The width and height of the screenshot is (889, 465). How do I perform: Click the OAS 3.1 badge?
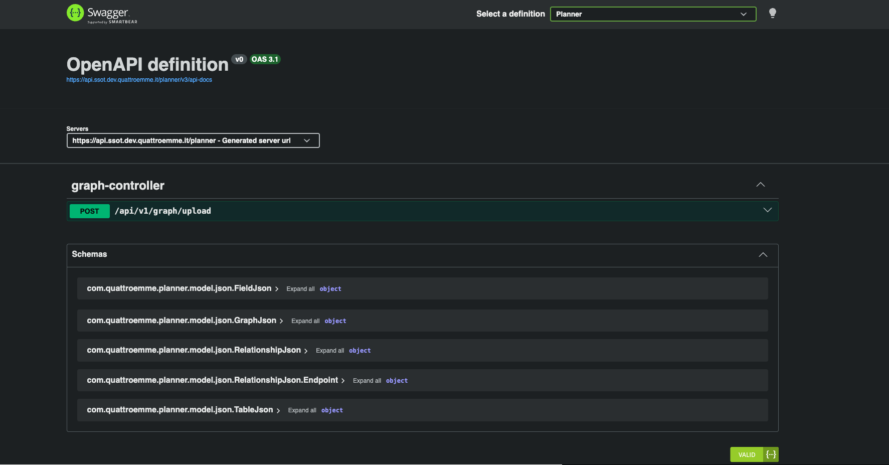click(265, 59)
